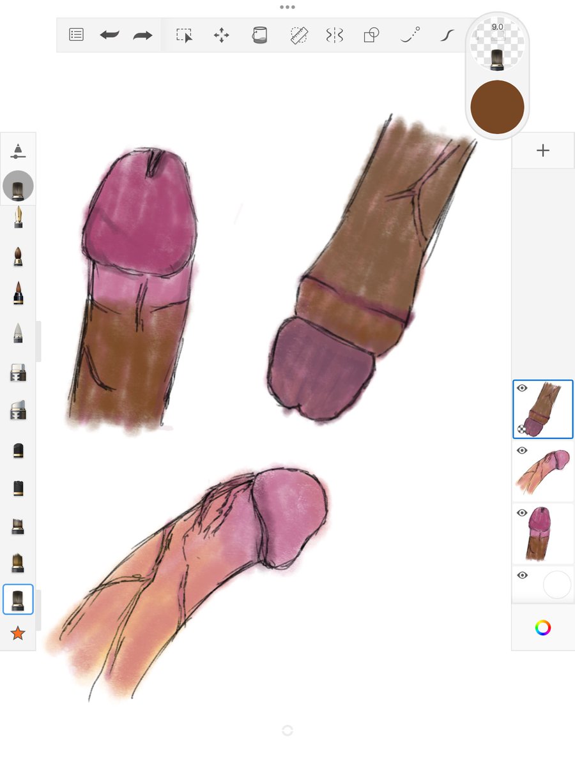Pick the paint bucket fill tool
The width and height of the screenshot is (575, 766).
pos(259,35)
